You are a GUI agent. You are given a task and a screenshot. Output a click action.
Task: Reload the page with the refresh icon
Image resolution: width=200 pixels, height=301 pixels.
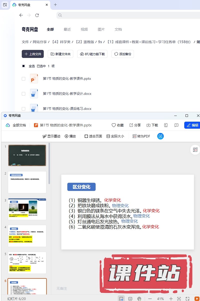37,15
